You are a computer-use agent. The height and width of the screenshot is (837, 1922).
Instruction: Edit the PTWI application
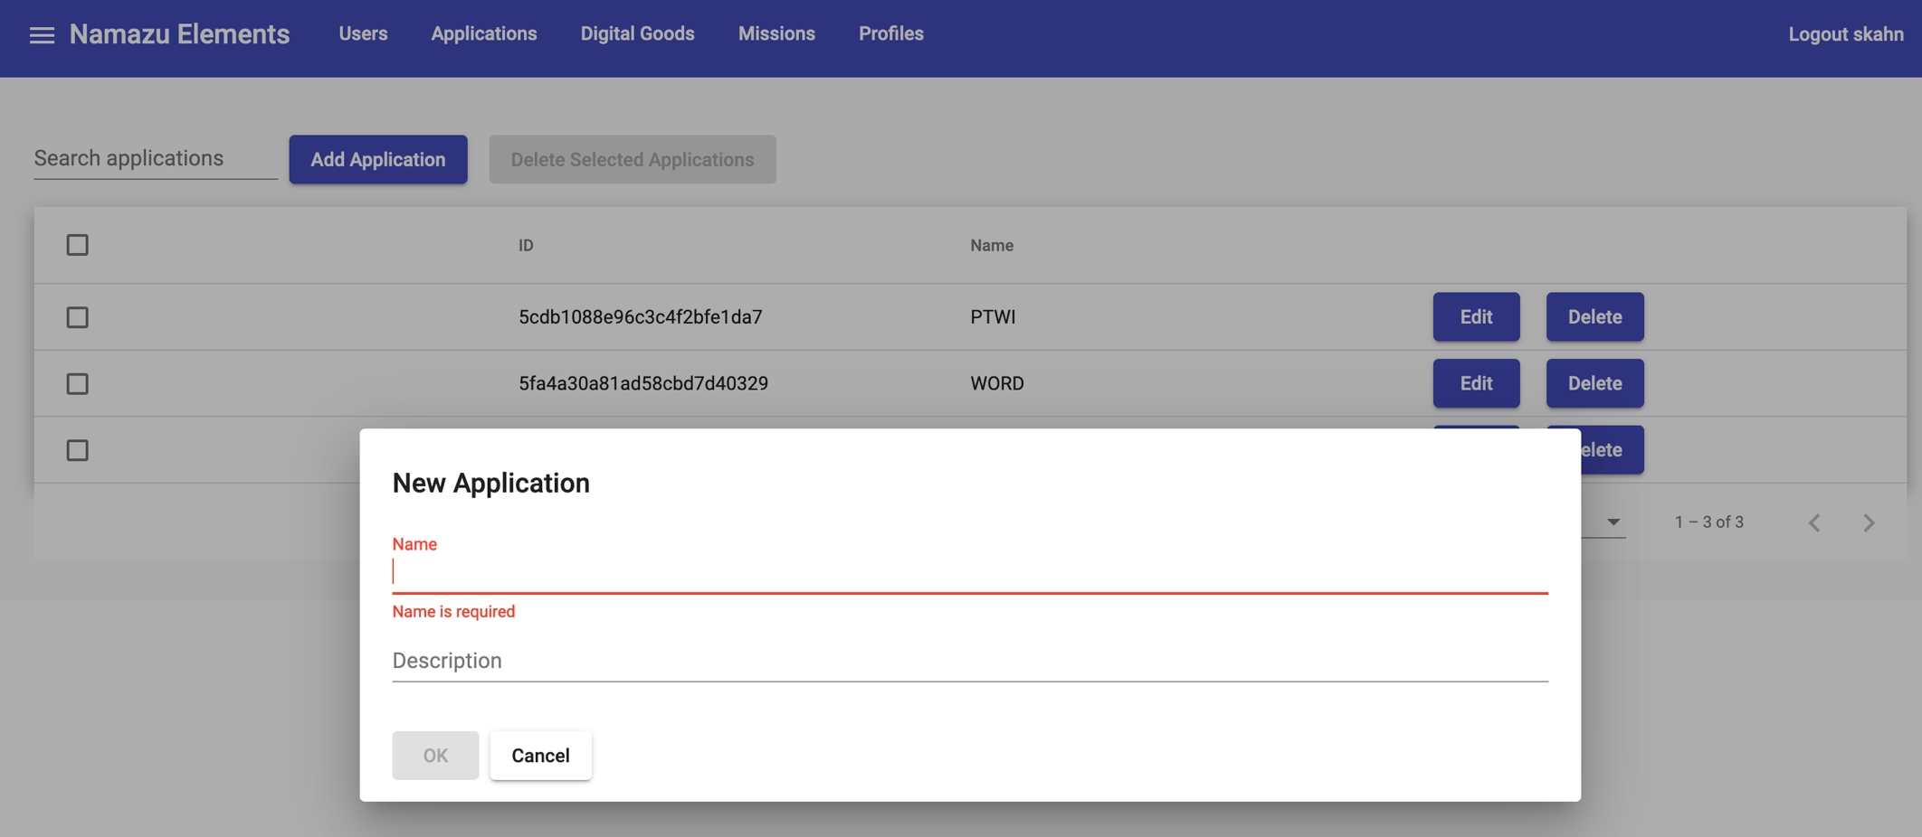point(1475,316)
